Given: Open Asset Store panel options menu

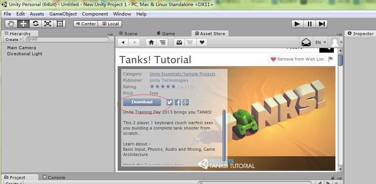Looking at the screenshot, I should tap(339, 34).
